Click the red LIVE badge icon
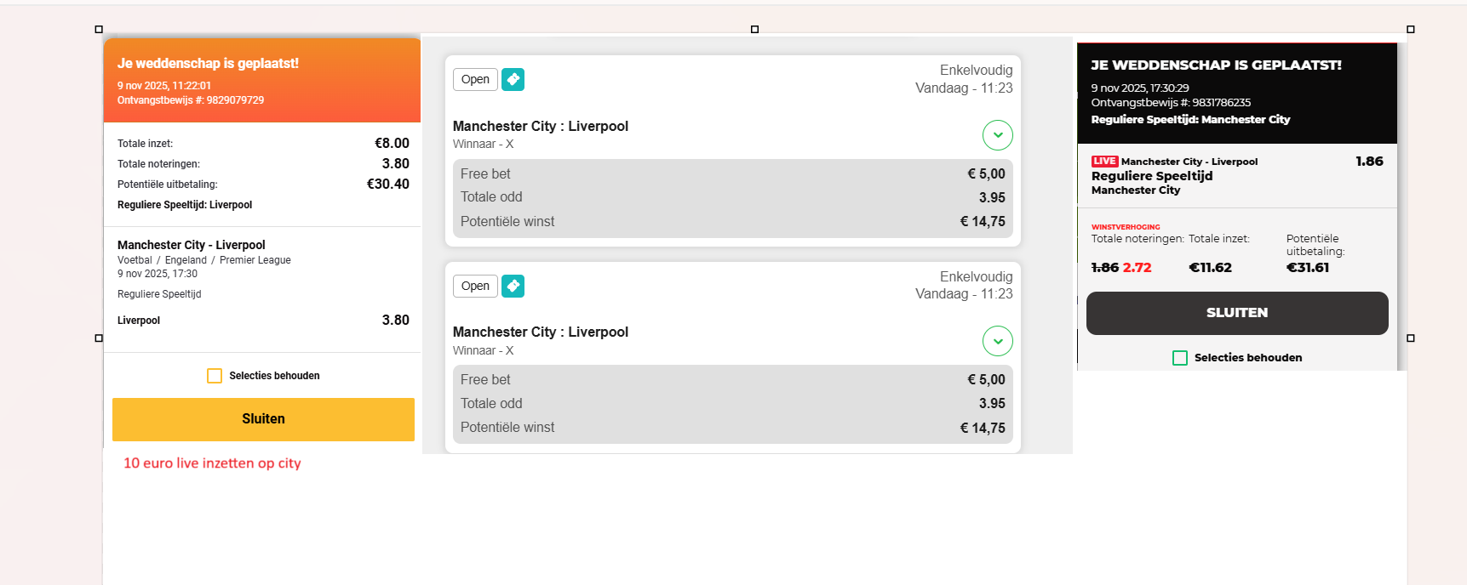 (1104, 162)
